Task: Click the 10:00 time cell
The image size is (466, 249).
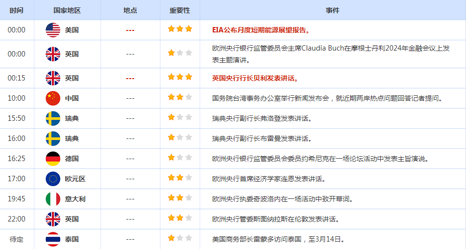Action: coord(17,98)
